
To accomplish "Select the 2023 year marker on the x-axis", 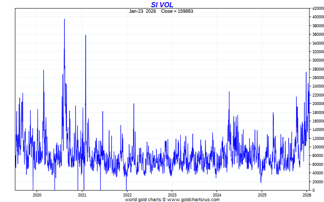I will [172, 194].
